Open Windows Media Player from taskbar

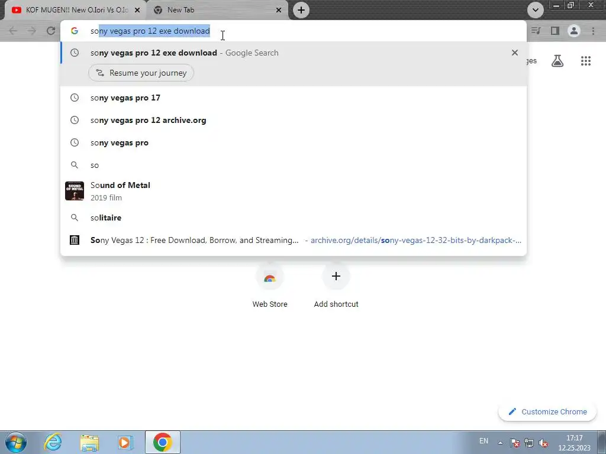point(125,442)
